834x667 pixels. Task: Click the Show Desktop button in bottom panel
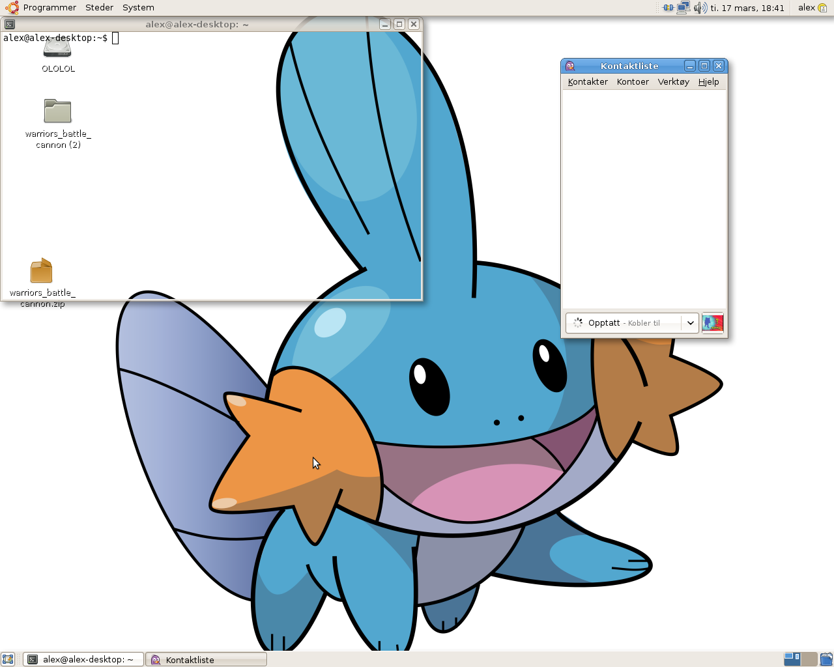(8, 659)
